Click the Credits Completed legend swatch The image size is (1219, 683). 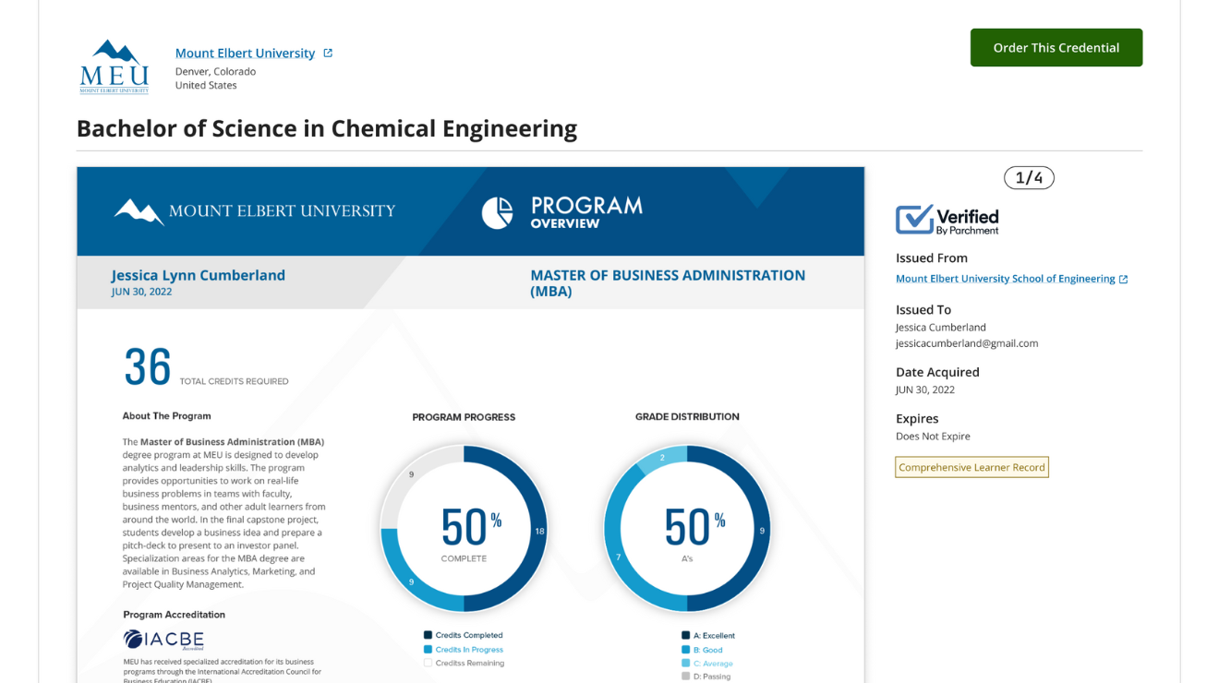click(x=428, y=635)
